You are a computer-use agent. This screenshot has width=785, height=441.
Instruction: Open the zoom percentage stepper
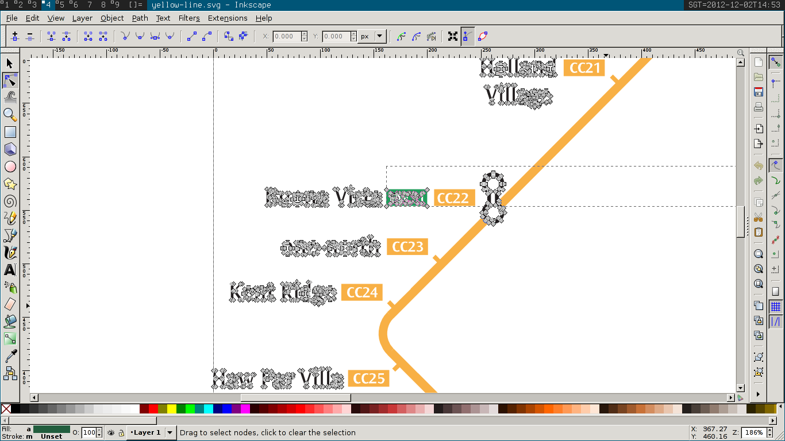pyautogui.click(x=770, y=432)
